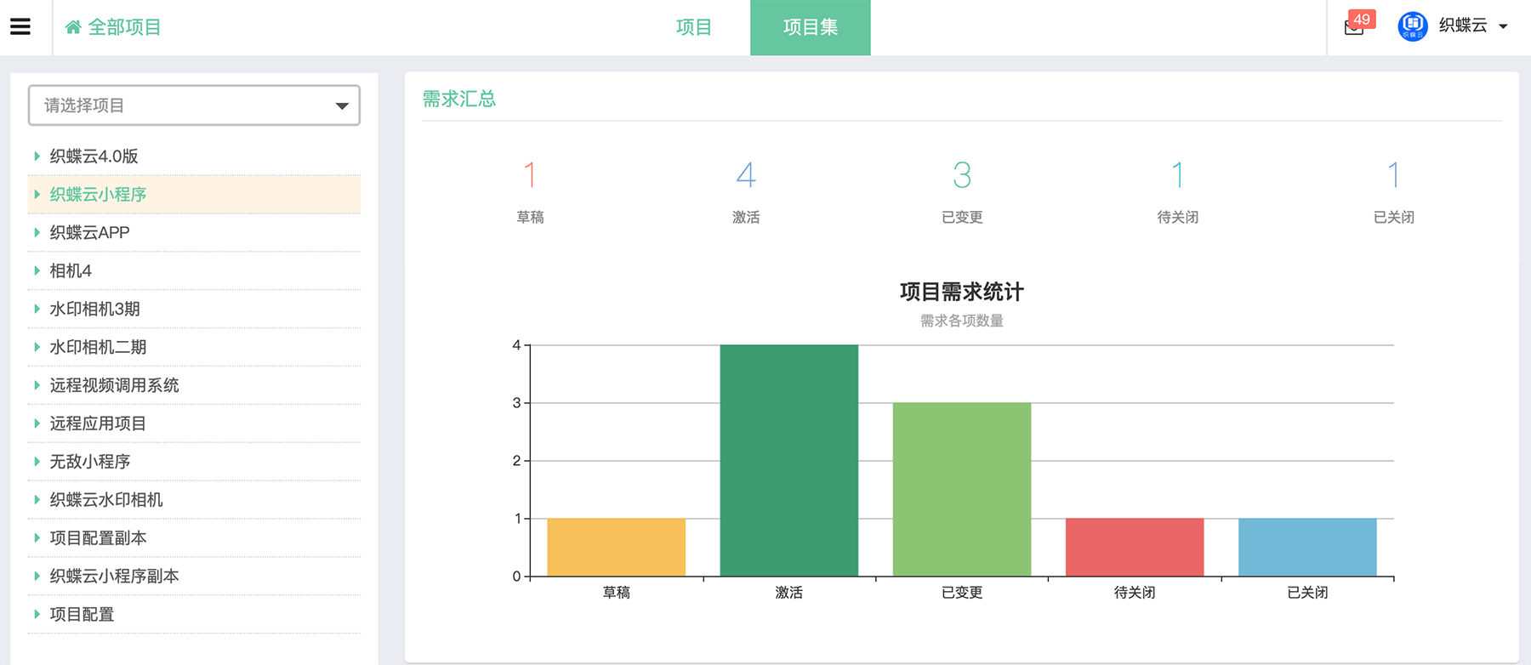Open the hamburger menu icon
The image size is (1531, 665).
pos(20,27)
